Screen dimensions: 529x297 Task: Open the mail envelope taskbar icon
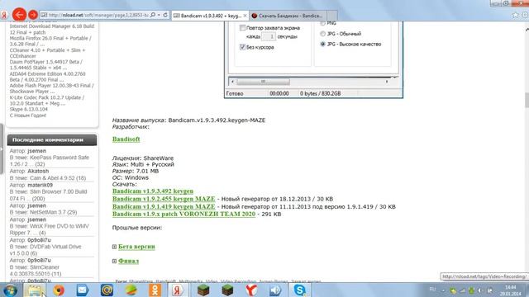pos(83,290)
